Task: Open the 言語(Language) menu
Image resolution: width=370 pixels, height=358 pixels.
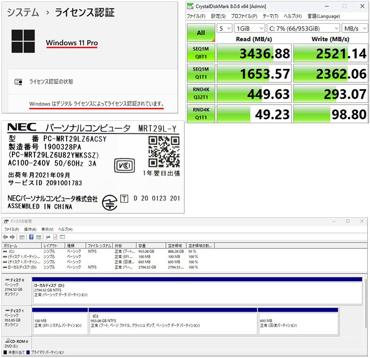Action: pos(323,16)
